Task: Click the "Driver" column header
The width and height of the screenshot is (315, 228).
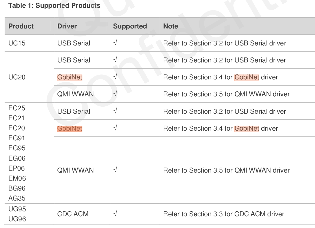Action: click(67, 26)
